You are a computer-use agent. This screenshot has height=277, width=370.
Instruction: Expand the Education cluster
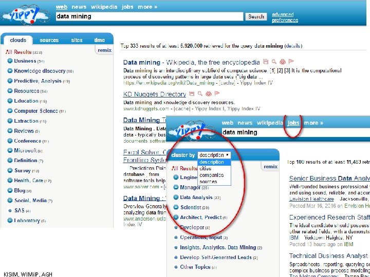click(10, 101)
